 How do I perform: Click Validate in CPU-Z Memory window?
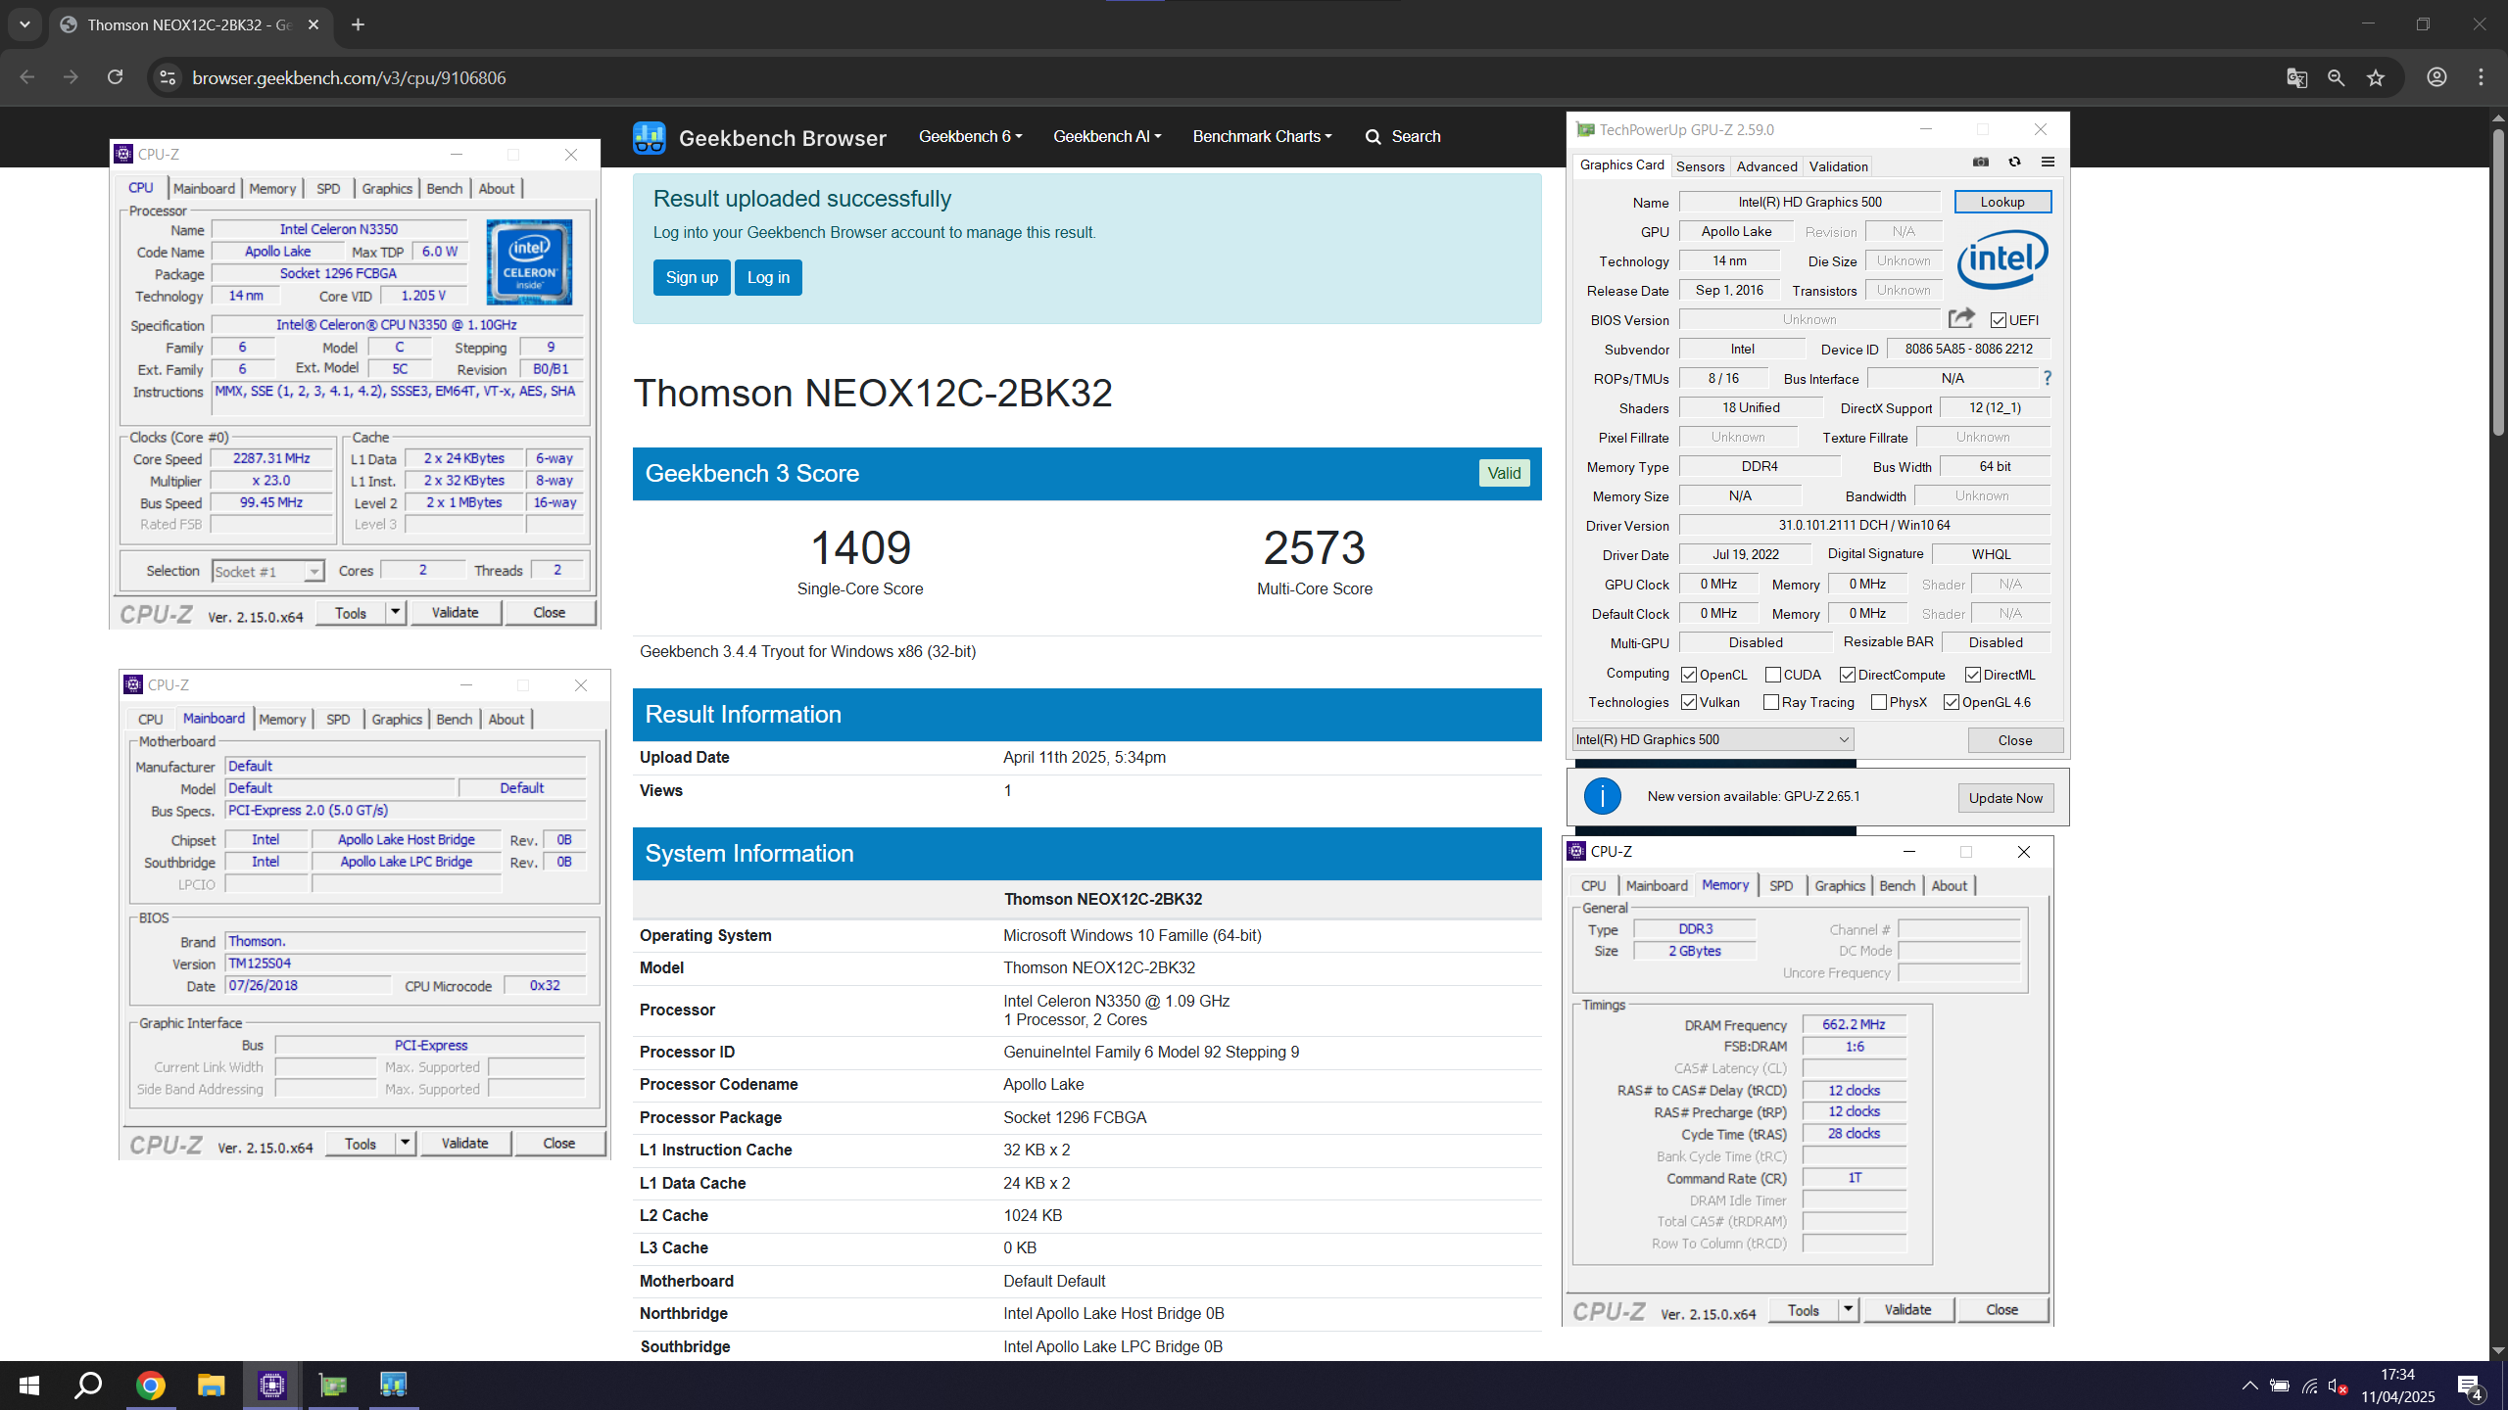click(1907, 1309)
